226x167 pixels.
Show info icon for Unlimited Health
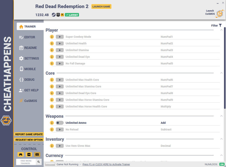point(52,43)
